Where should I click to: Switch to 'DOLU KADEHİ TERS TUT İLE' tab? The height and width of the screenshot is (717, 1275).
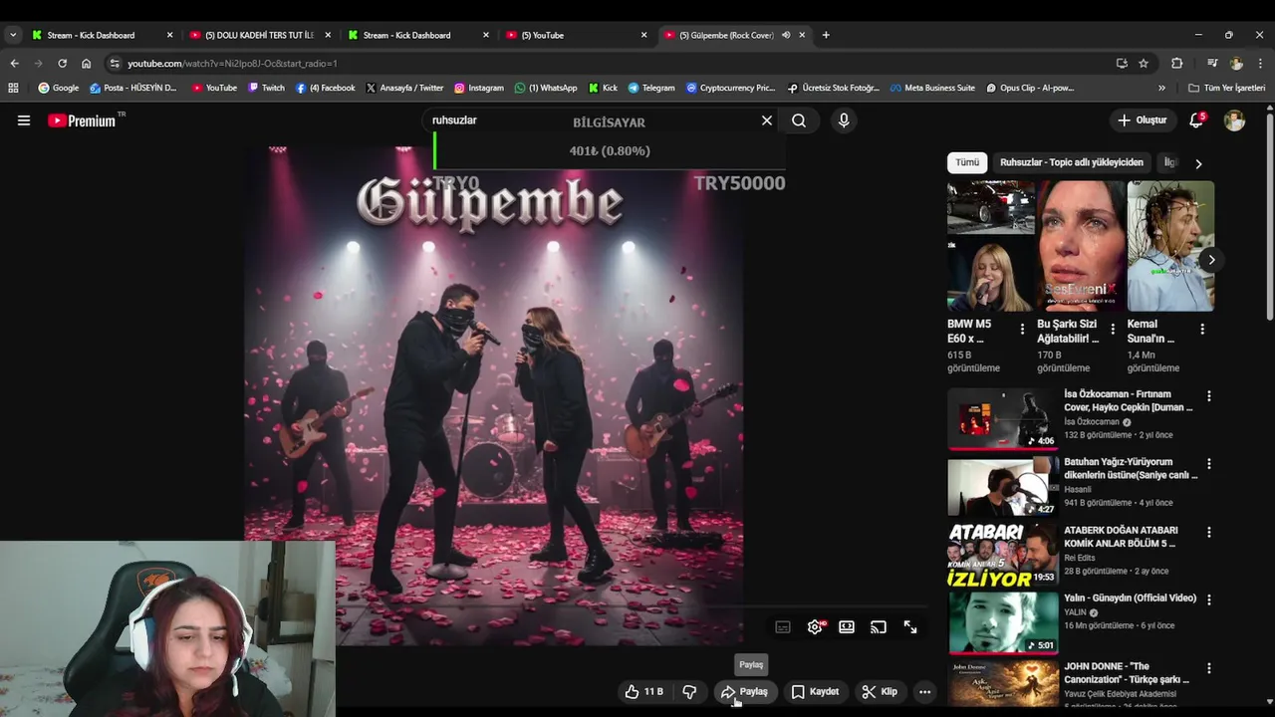(259, 35)
